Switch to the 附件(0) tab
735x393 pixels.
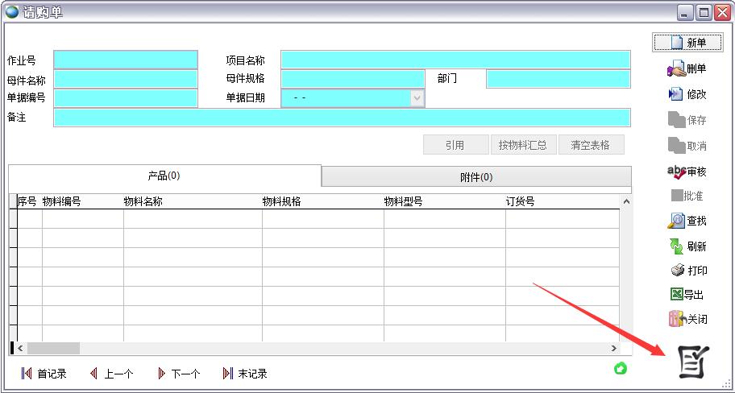coord(476,177)
